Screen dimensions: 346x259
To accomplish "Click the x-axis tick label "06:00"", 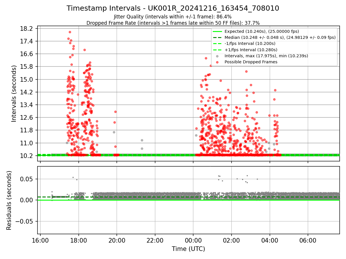I will point(308,241).
